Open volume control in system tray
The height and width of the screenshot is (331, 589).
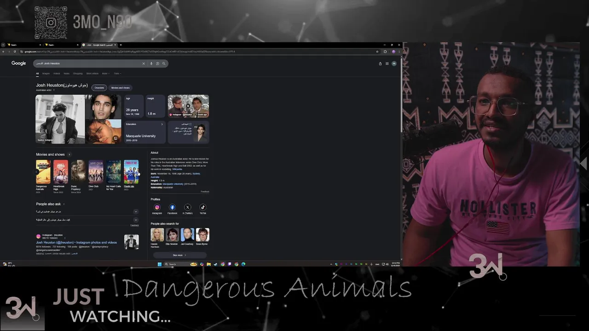[x=387, y=264]
